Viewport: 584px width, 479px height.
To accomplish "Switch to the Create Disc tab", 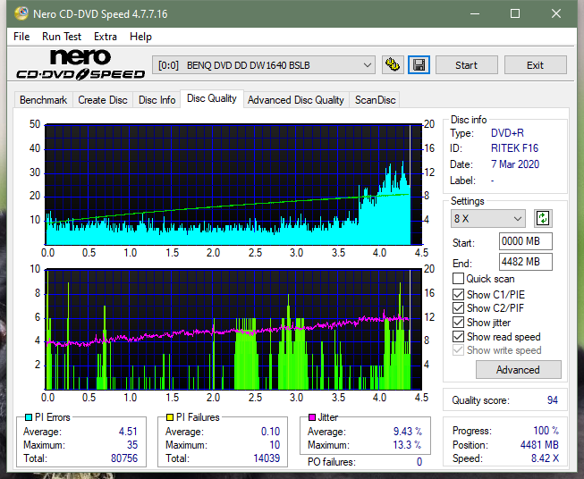I will 103,100.
